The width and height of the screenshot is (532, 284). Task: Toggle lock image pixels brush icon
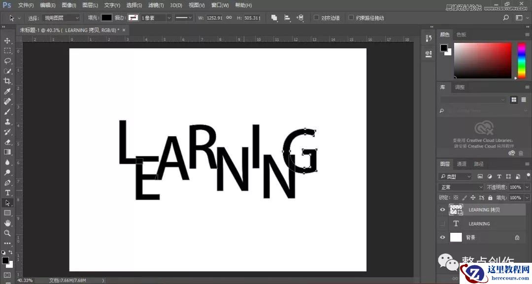click(x=465, y=197)
